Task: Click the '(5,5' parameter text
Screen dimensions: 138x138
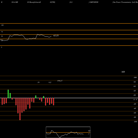Action: click(x=71, y=2)
